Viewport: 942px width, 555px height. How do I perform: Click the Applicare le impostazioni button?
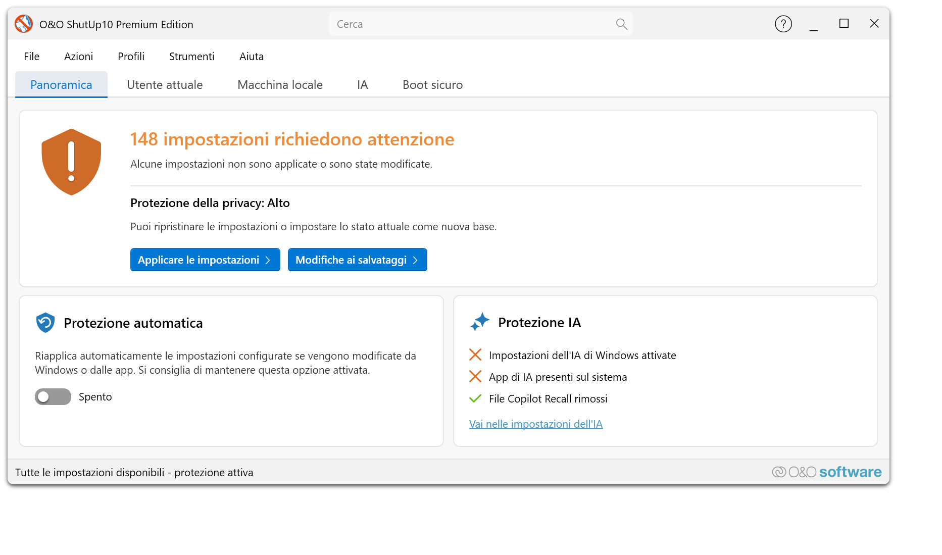tap(205, 260)
